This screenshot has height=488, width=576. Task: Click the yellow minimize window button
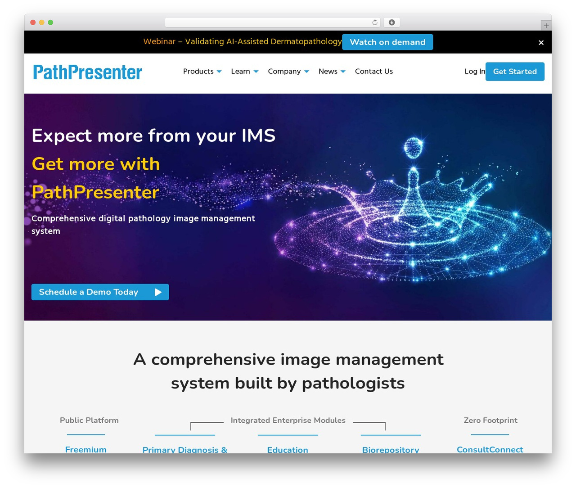click(42, 23)
